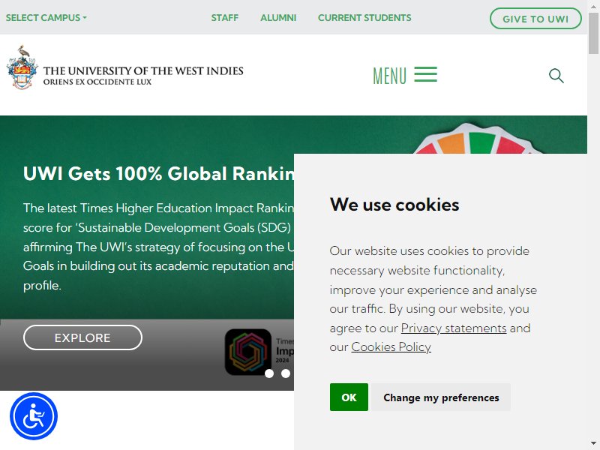
Task: Select the second carousel slide dot
Action: [286, 373]
